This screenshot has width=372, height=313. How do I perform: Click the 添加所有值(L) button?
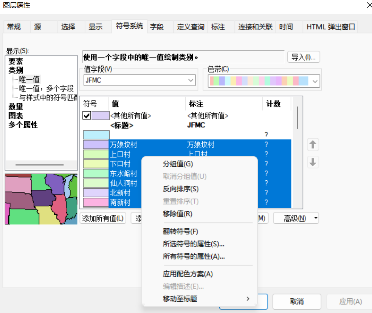[x=103, y=218]
